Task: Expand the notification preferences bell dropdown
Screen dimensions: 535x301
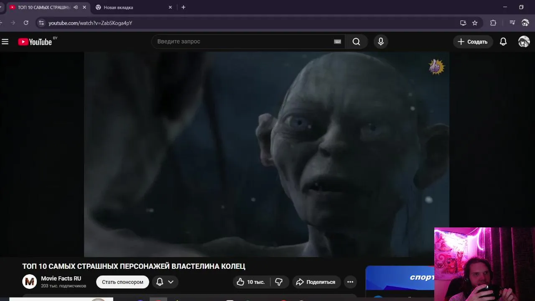Action: pyautogui.click(x=165, y=282)
